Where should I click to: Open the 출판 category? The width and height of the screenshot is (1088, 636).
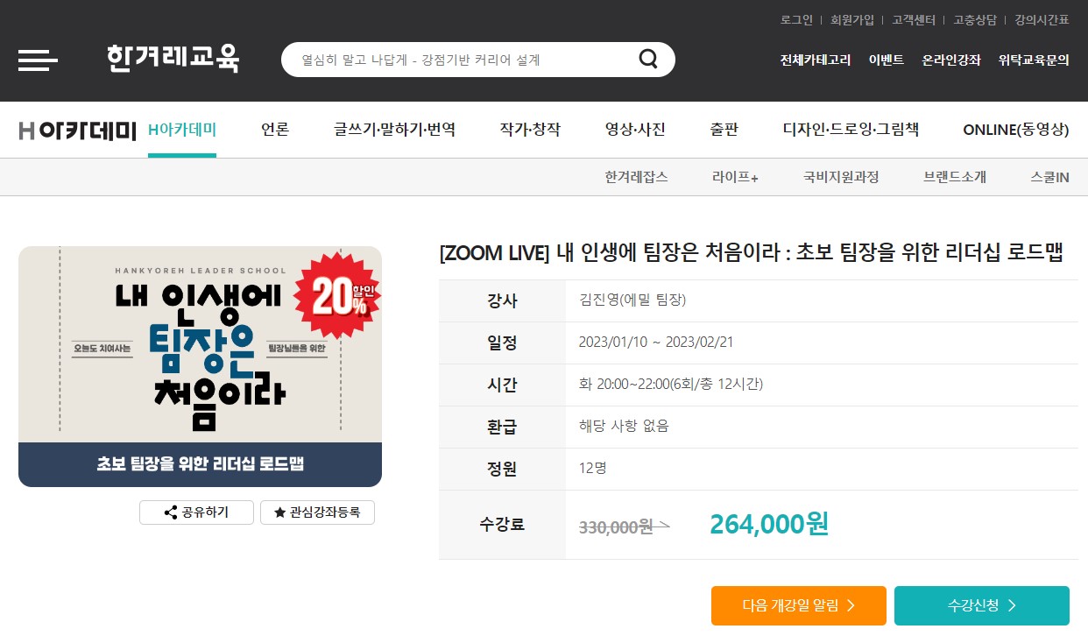tap(724, 130)
